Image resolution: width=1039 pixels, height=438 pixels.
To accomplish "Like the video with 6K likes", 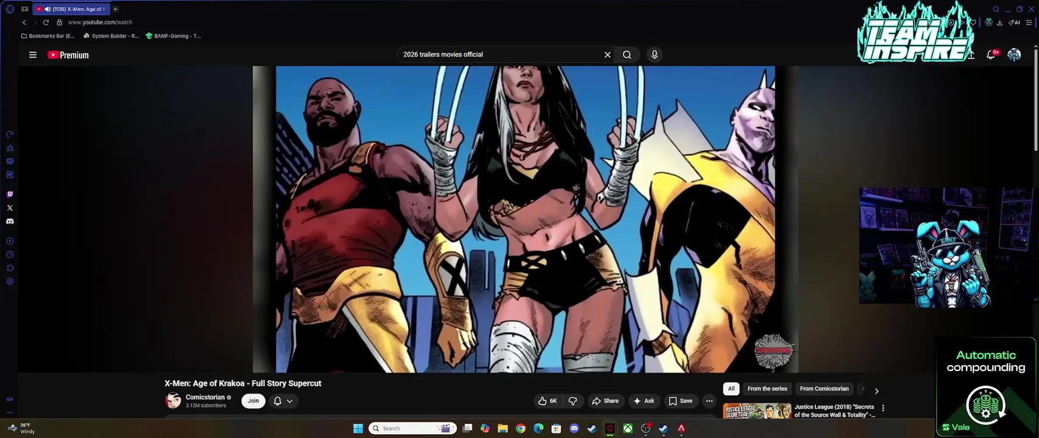I will pos(547,401).
